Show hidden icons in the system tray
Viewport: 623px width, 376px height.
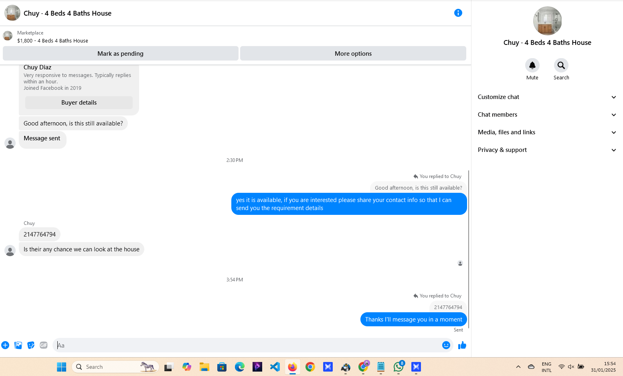(518, 367)
